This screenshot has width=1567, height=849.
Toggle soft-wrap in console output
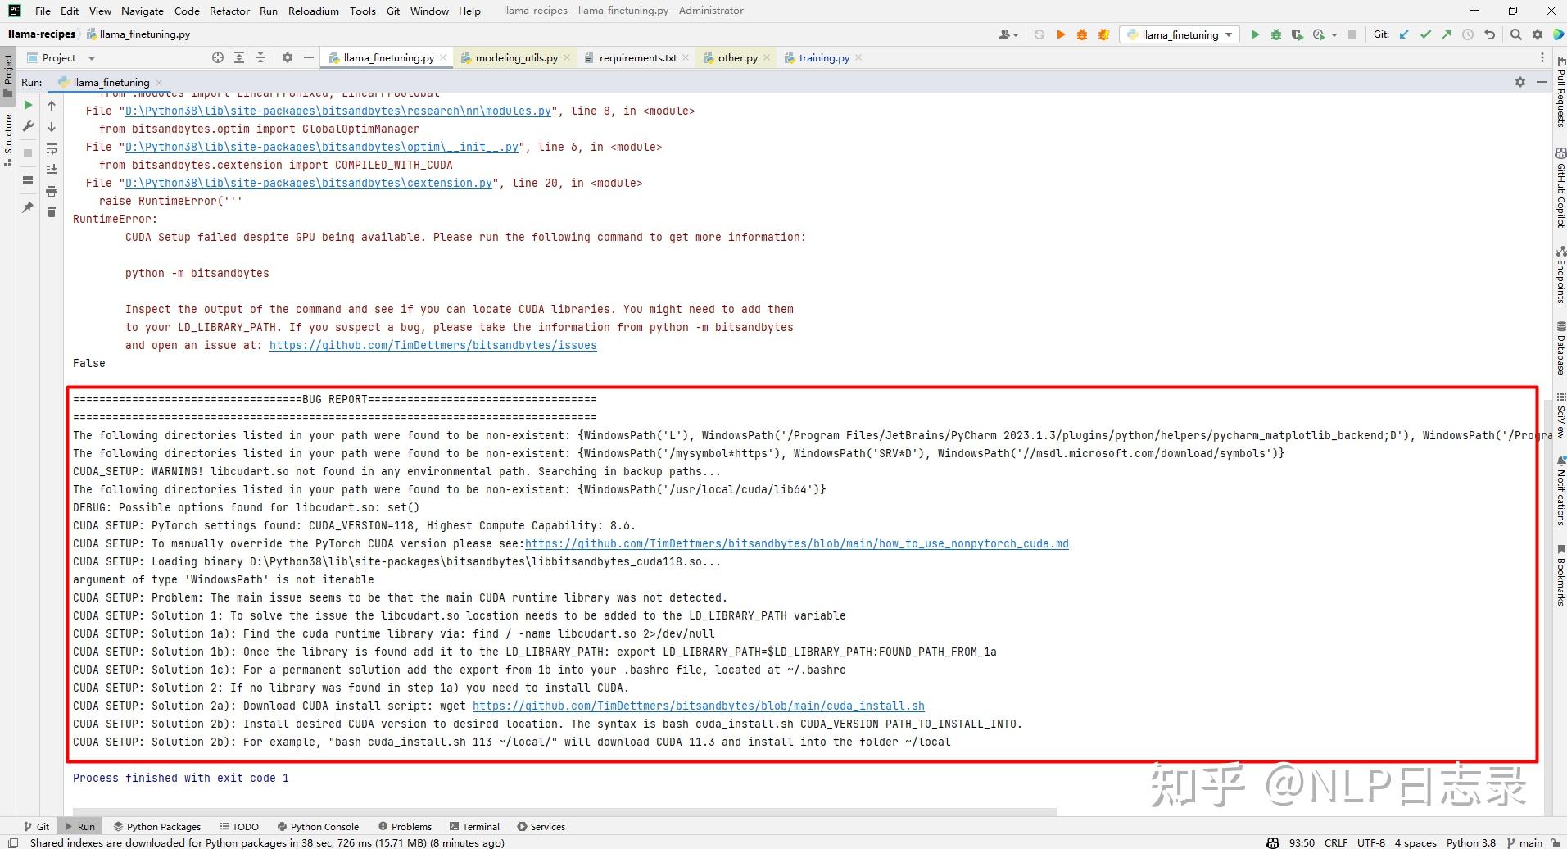click(52, 148)
